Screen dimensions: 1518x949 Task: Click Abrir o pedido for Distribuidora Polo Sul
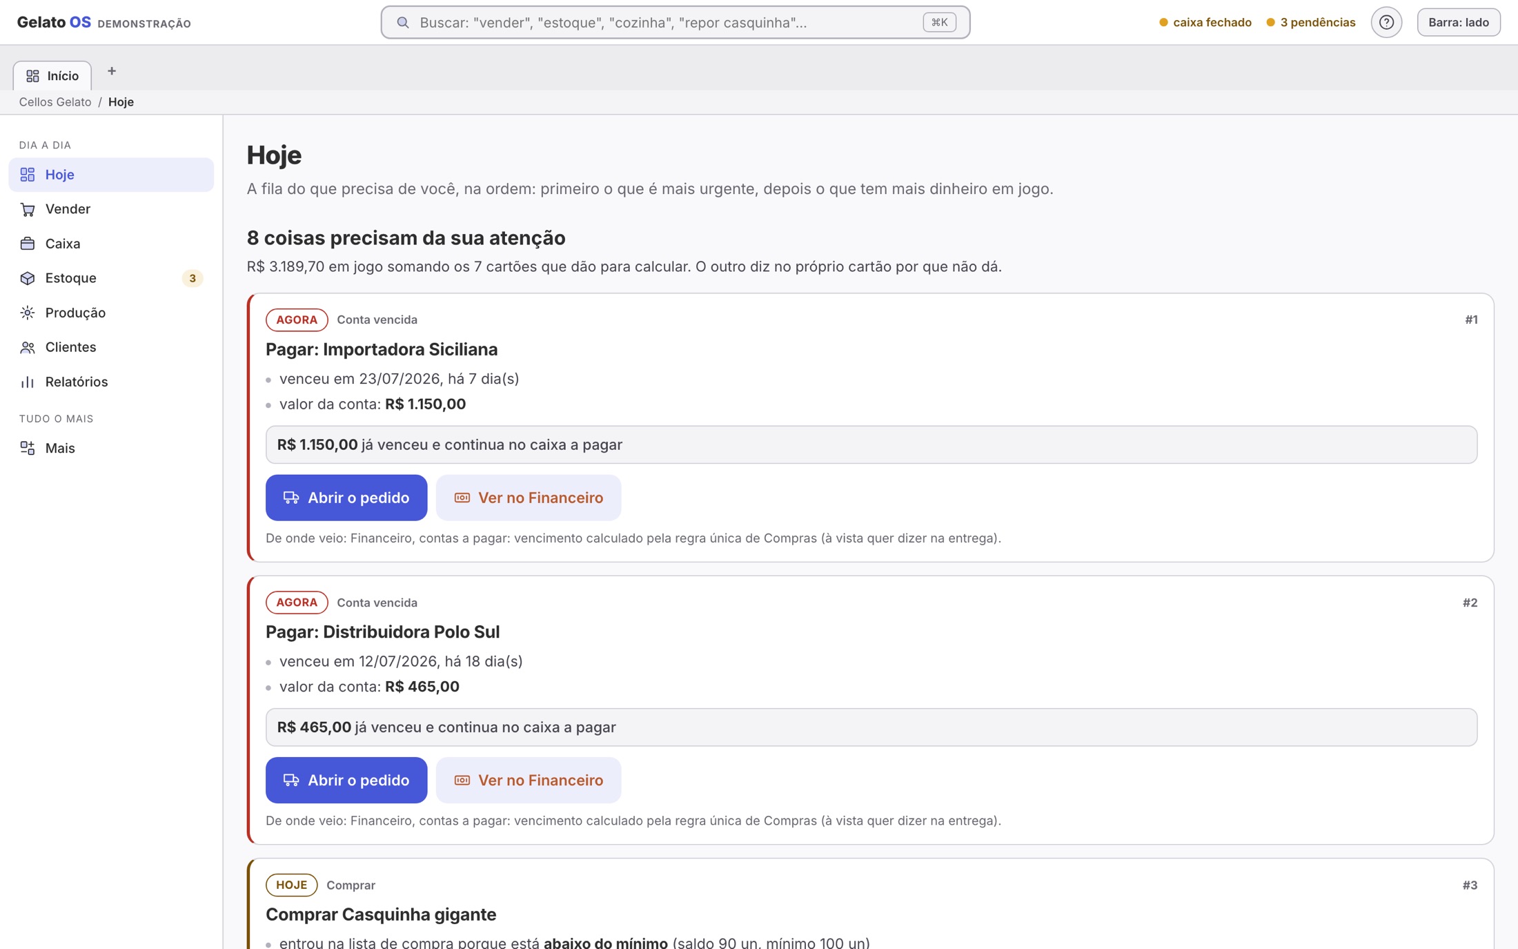[346, 780]
